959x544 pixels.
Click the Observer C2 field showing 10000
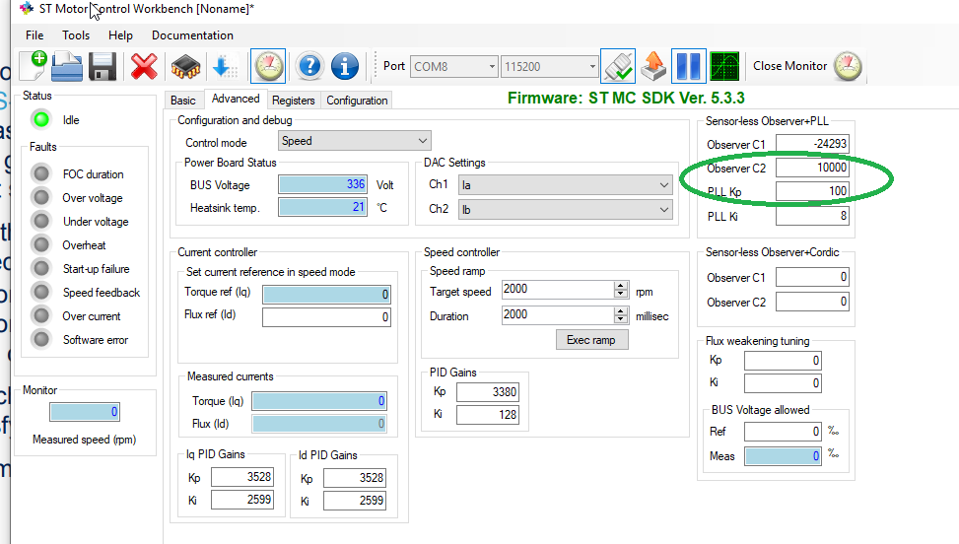pyautogui.click(x=812, y=168)
